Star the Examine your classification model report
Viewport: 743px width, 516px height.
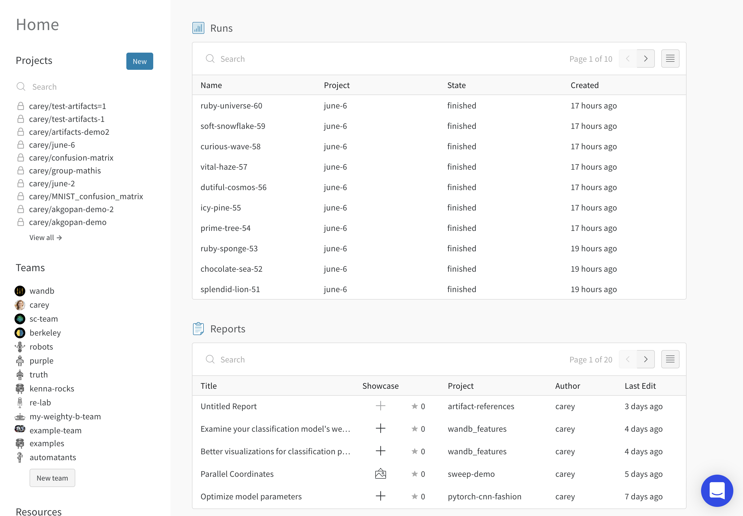pyautogui.click(x=415, y=428)
